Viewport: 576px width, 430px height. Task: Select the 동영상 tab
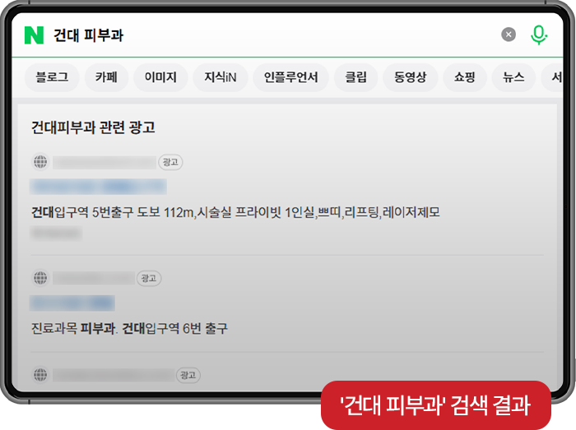(x=411, y=77)
